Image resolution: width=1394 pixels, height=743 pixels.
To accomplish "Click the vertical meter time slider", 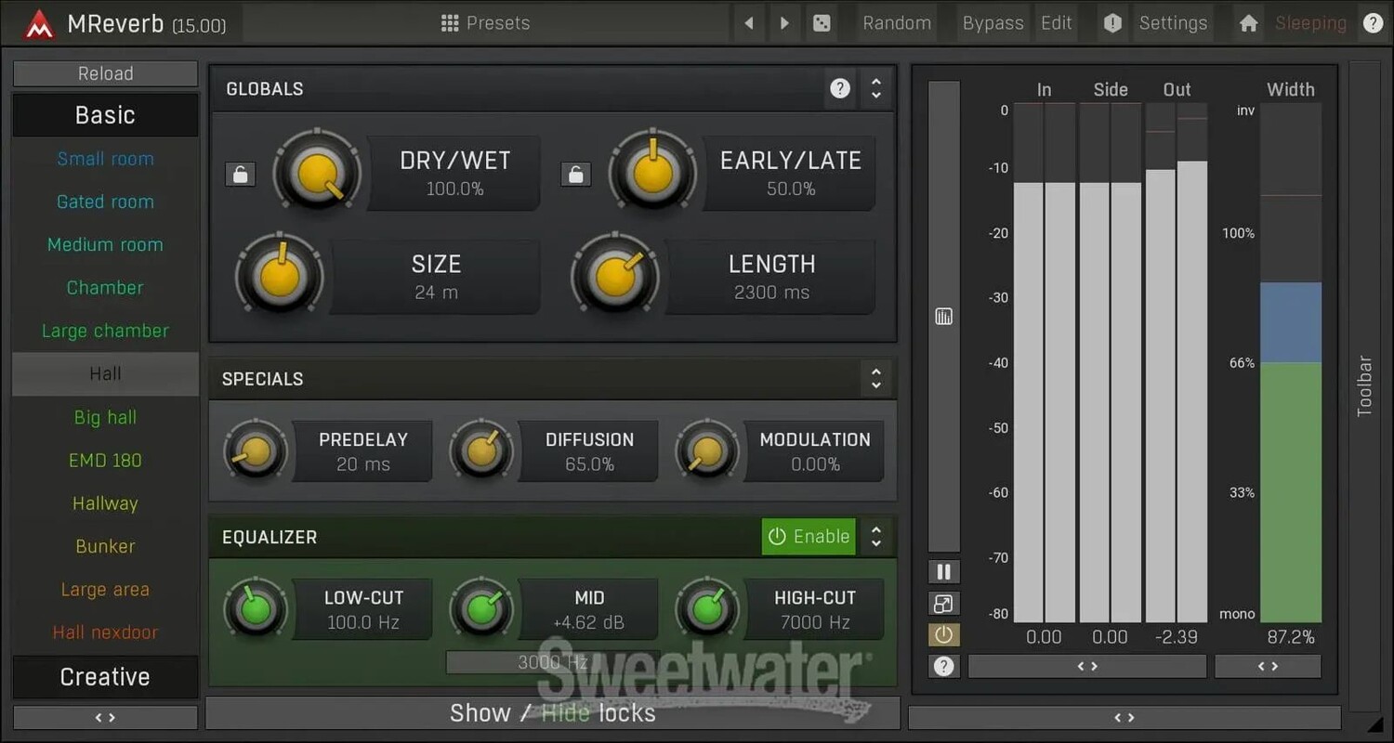I will click(x=943, y=317).
